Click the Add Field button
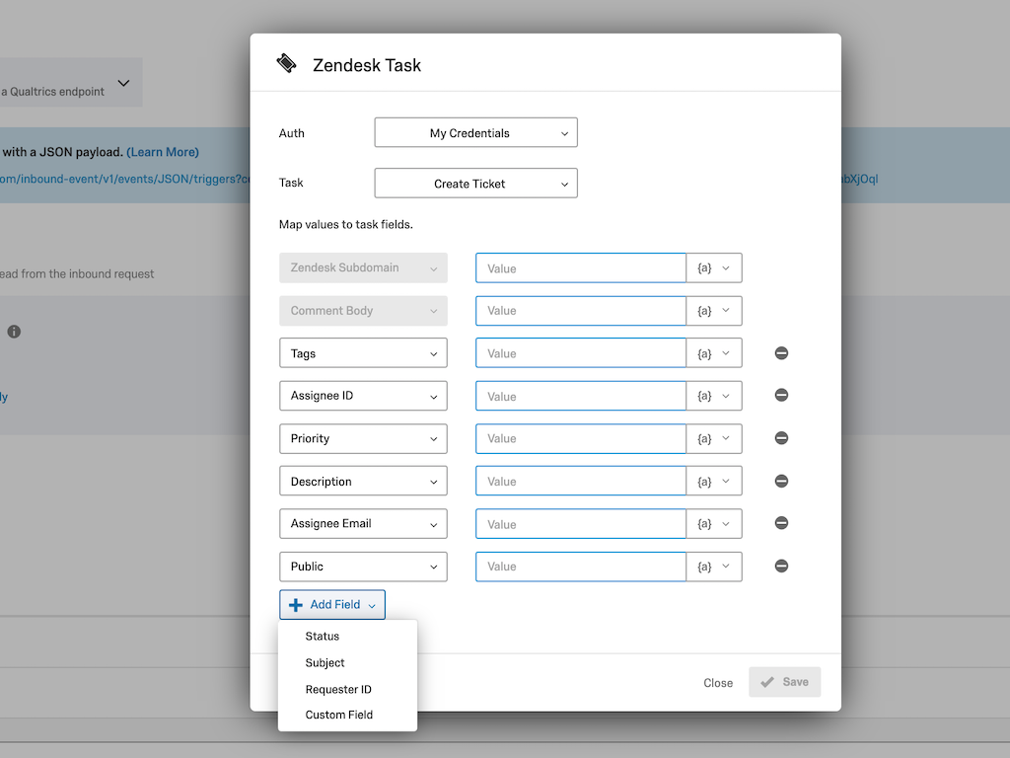The image size is (1010, 758). [332, 605]
